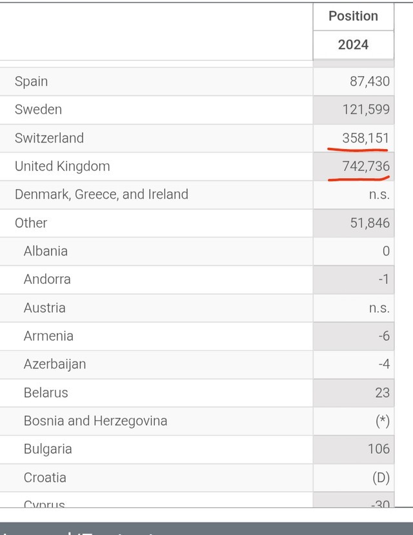Viewport: 413px width, 535px height.
Task: Select Armenia's value of -6
Action: [384, 336]
